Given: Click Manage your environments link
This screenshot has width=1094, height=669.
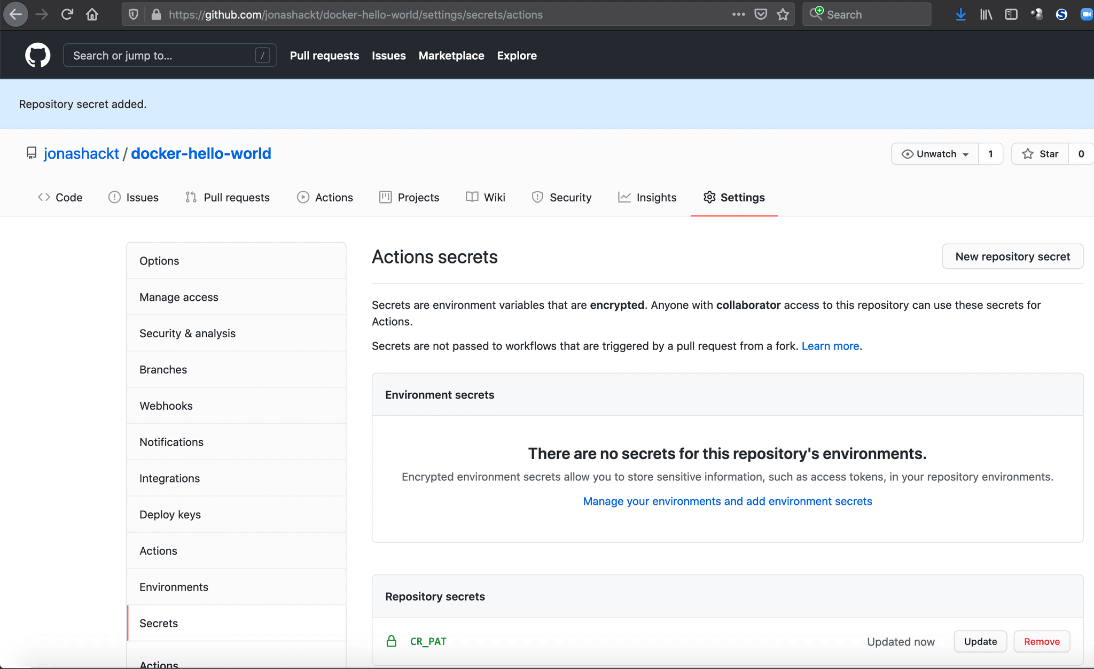Looking at the screenshot, I should [x=727, y=501].
